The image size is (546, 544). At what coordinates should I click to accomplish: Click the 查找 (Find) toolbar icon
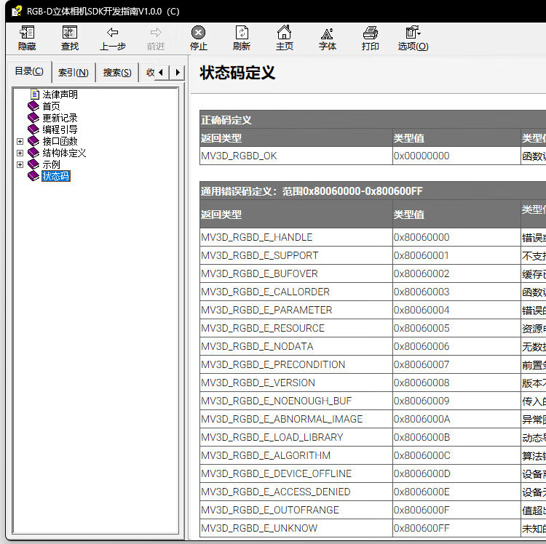coord(70,33)
